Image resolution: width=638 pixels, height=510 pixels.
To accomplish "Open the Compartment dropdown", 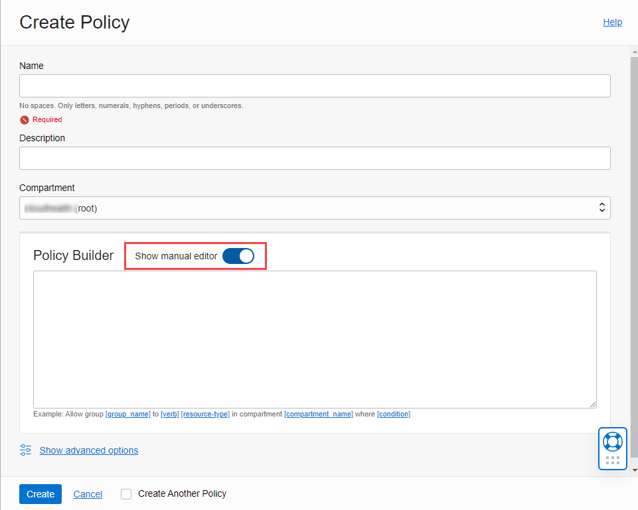I will pos(315,208).
